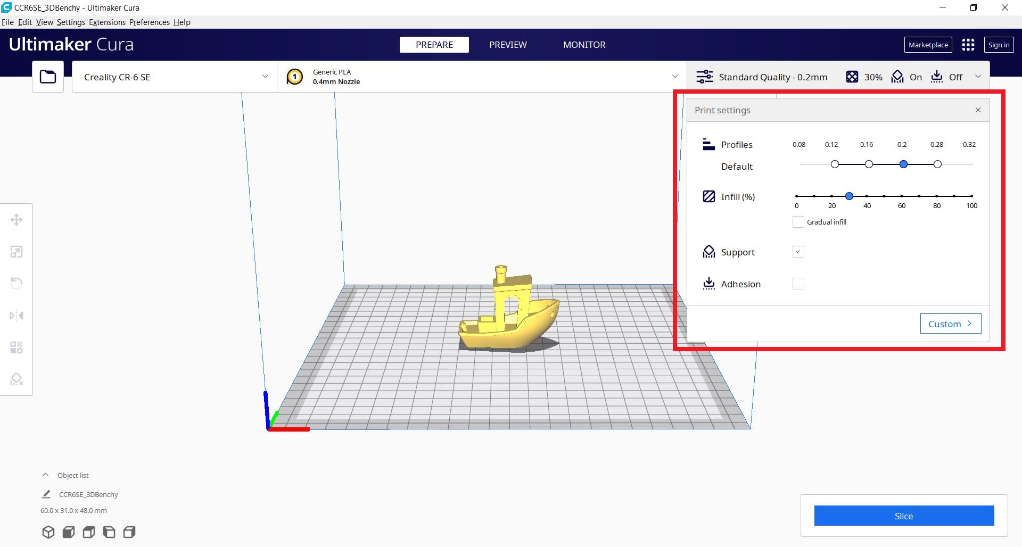Switch to 3D view cube icon

pyautogui.click(x=48, y=532)
